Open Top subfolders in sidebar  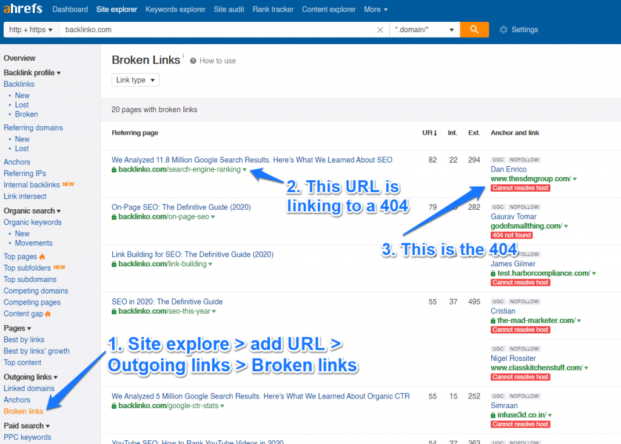point(27,267)
